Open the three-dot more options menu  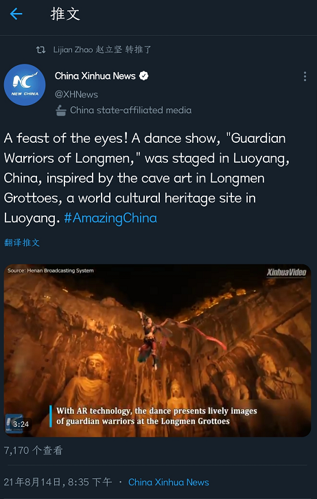(x=305, y=76)
